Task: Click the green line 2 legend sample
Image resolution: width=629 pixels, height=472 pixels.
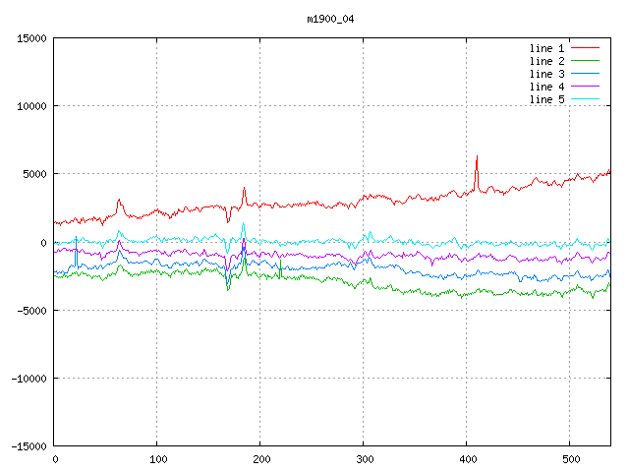Action: pos(585,61)
